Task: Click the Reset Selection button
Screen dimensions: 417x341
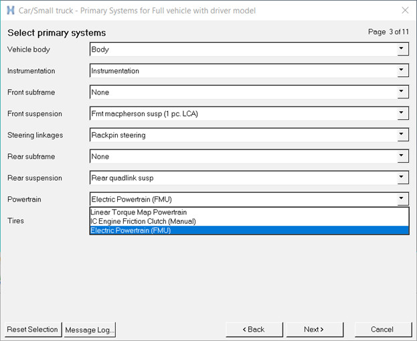Action: point(32,330)
